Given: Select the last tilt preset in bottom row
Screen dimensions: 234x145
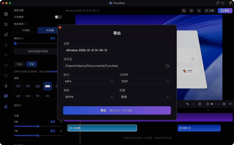Looking at the screenshot, I should pyautogui.click(x=47, y=96).
